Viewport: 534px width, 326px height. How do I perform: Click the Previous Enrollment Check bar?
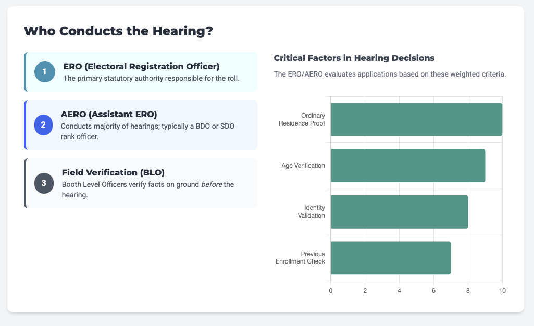(391, 258)
